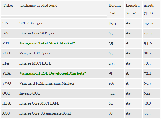Select the SPY ticker cell
The width and height of the screenshot is (161, 119).
(x=9, y=23)
